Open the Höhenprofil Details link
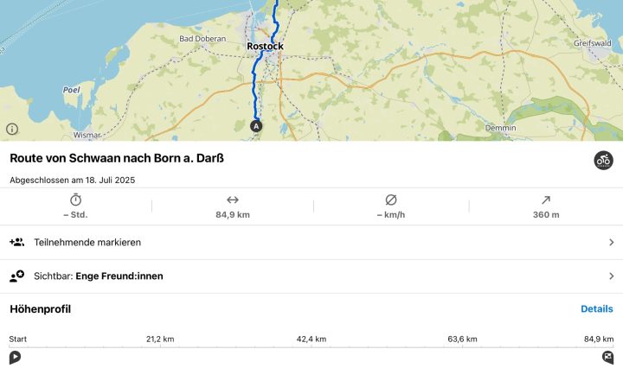The height and width of the screenshot is (368, 623). pos(596,309)
